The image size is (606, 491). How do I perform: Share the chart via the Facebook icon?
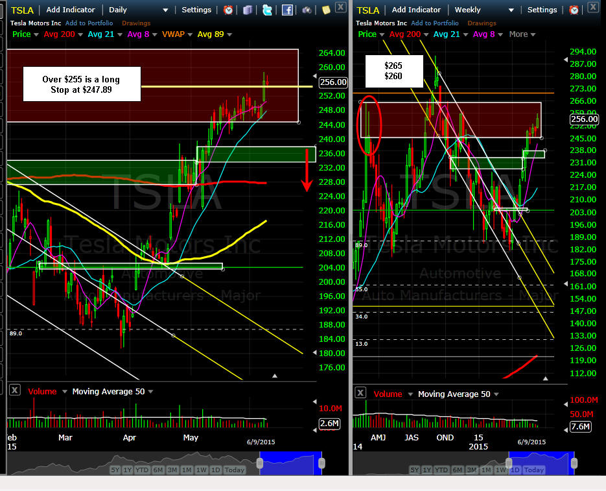[287, 10]
